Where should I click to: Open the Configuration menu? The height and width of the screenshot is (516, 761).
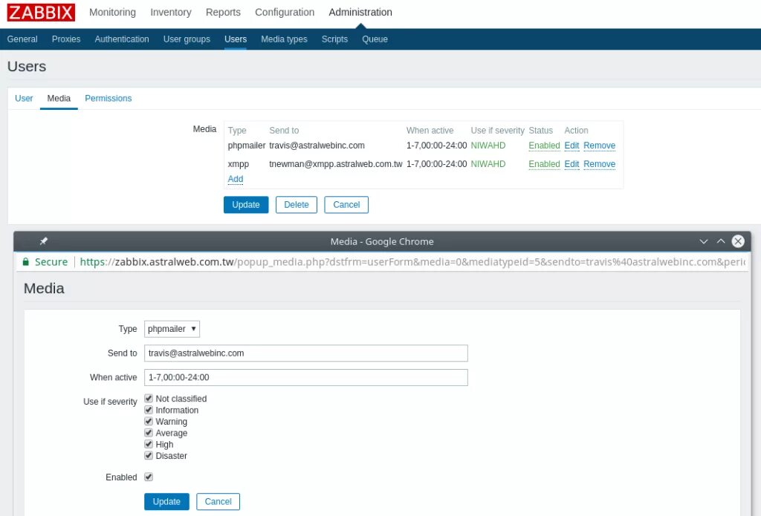(285, 12)
